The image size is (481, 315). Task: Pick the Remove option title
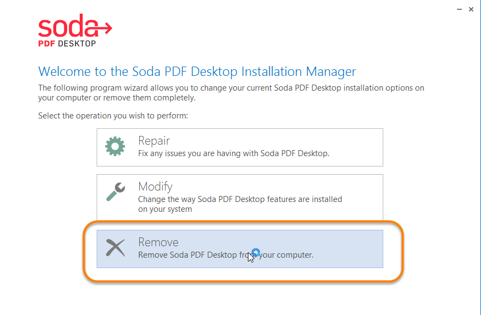click(158, 242)
